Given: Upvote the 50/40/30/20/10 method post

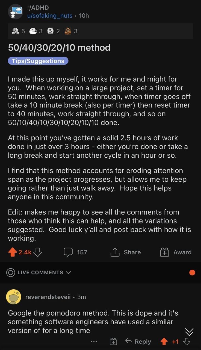Looking at the screenshot, I should 13,252.
